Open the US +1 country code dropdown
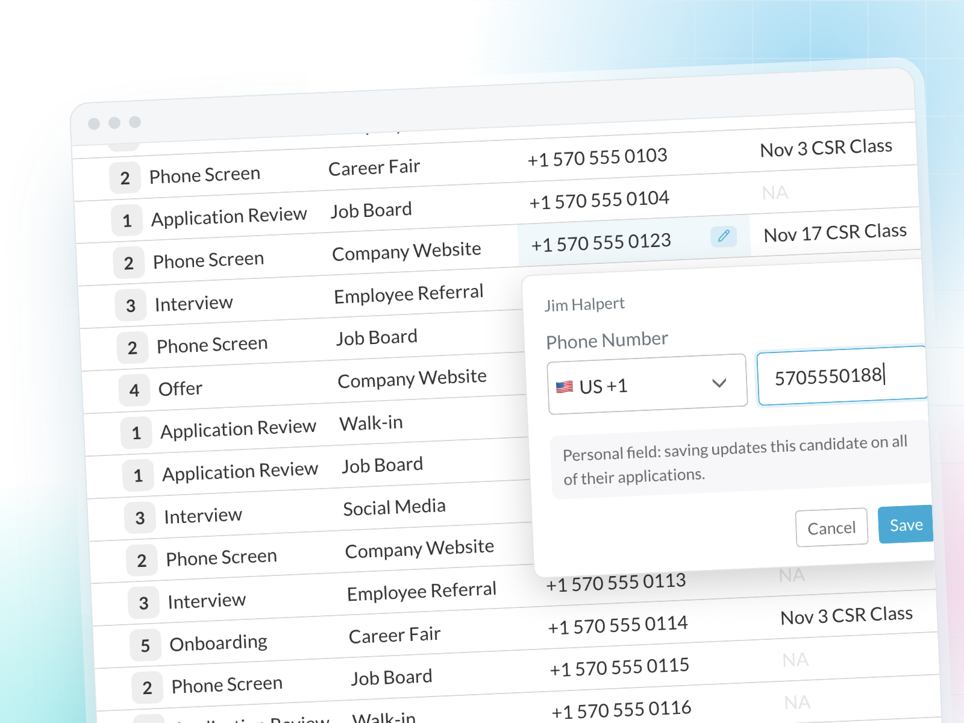This screenshot has width=964, height=723. 647,384
